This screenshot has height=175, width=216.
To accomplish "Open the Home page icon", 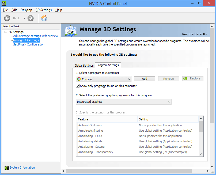I will (x=44, y=18).
